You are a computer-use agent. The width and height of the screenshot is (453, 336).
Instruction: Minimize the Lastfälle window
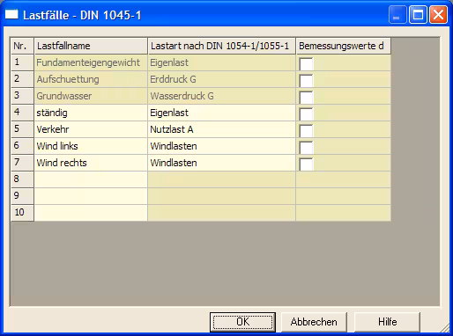click(397, 14)
